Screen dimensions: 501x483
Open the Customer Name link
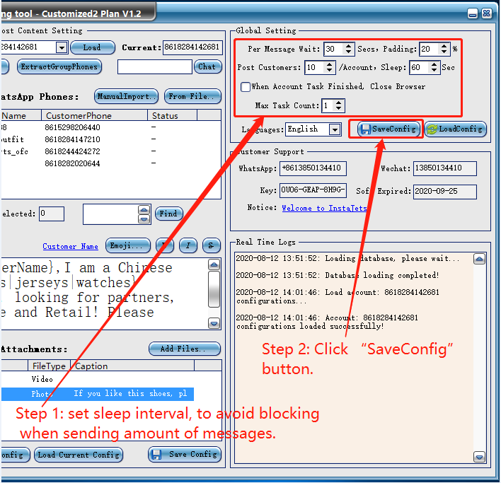click(70, 246)
